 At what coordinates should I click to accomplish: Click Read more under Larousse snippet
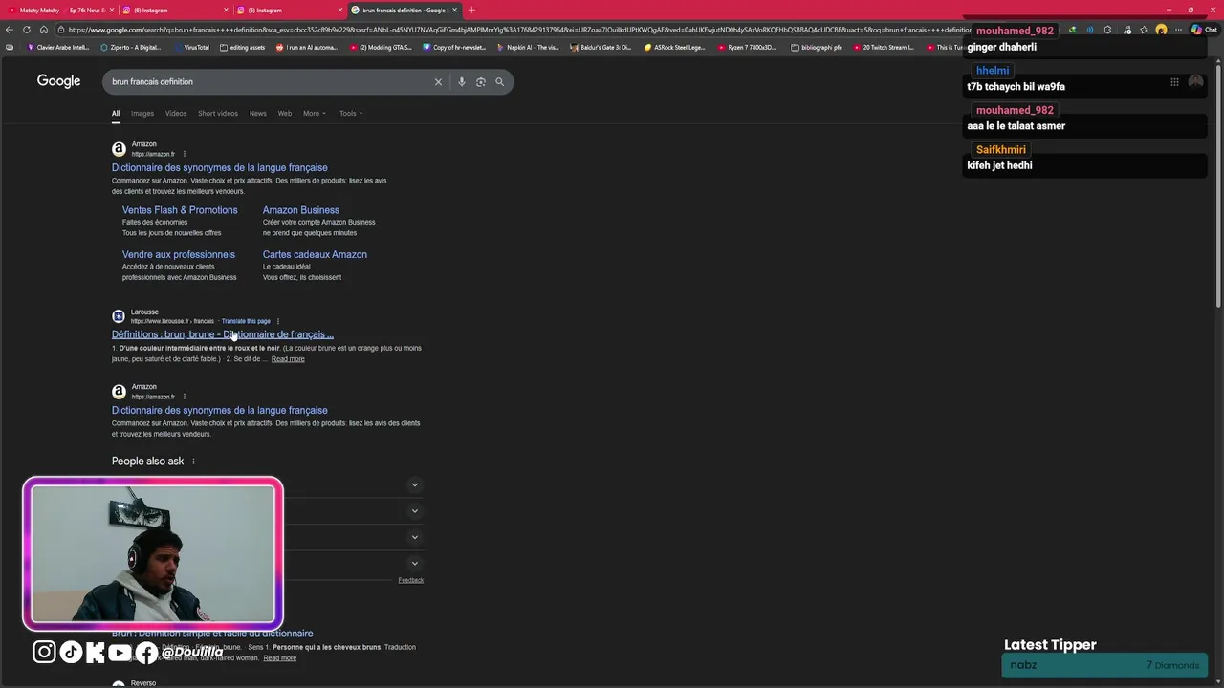[x=288, y=359]
